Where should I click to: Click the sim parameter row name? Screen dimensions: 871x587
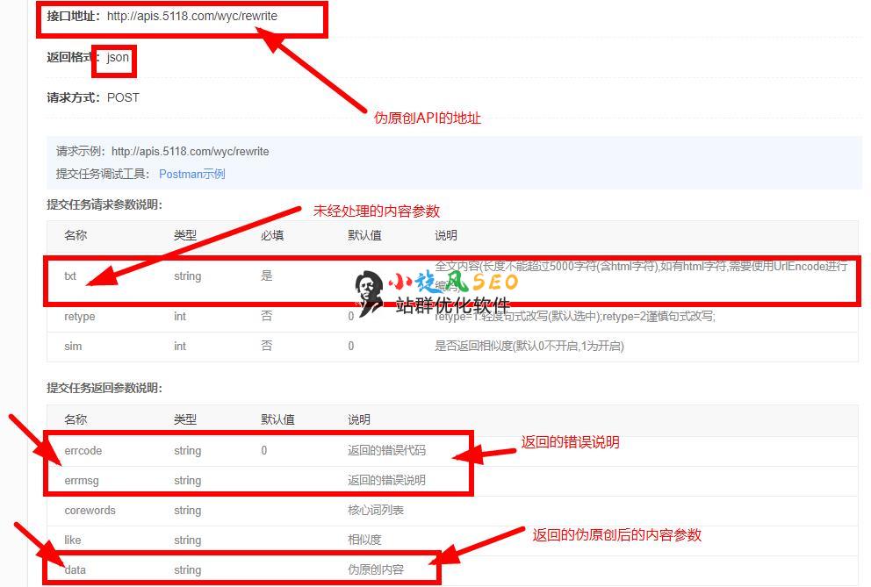click(73, 346)
